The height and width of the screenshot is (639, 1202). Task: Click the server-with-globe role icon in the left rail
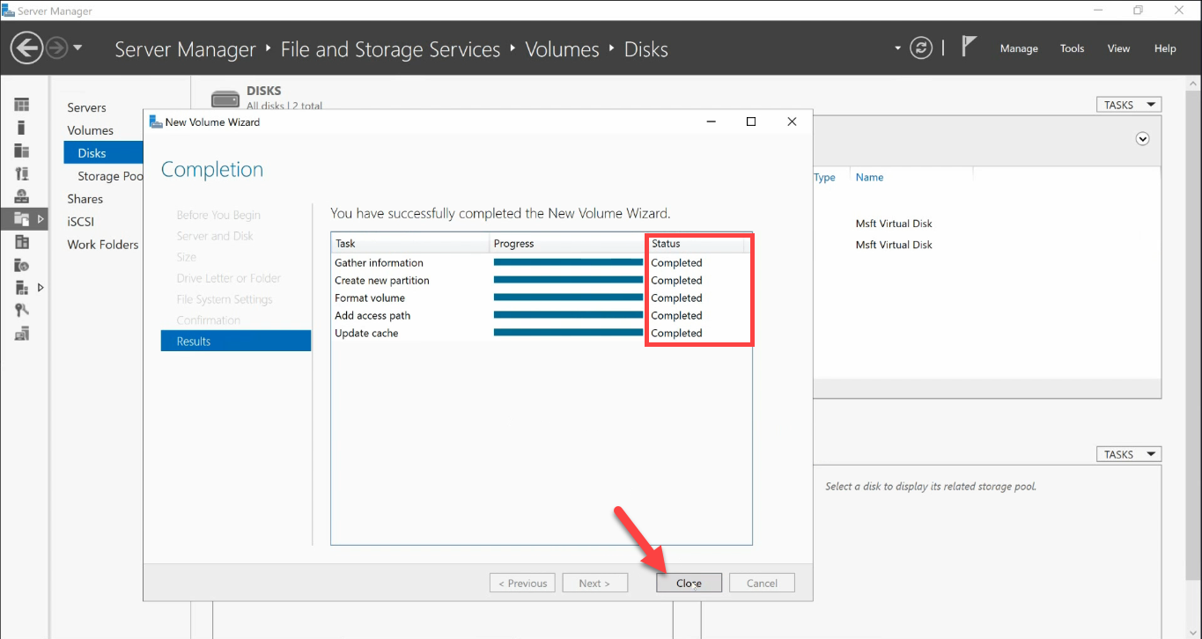[x=22, y=265]
